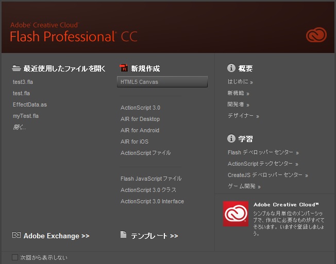Open the ゲーム開発 link
The width and height of the screenshot is (336, 264).
tap(244, 186)
